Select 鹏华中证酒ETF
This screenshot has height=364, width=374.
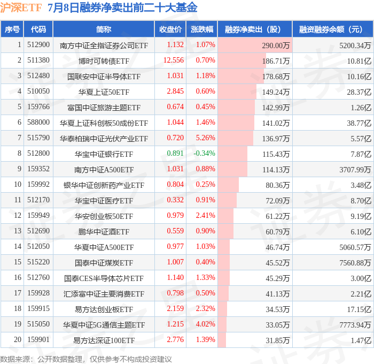pos(104,232)
